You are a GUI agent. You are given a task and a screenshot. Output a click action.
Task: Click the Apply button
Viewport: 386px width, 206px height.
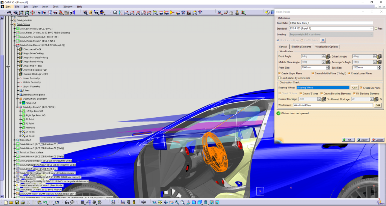(x=363, y=140)
